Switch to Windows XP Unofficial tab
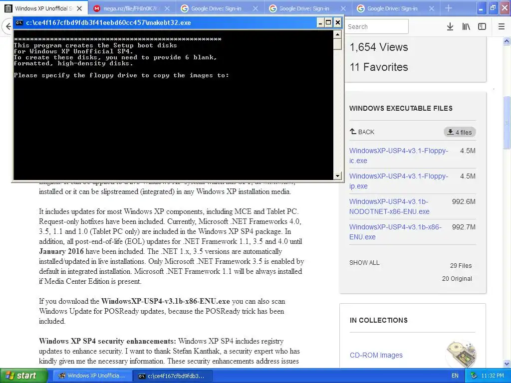 point(44,8)
